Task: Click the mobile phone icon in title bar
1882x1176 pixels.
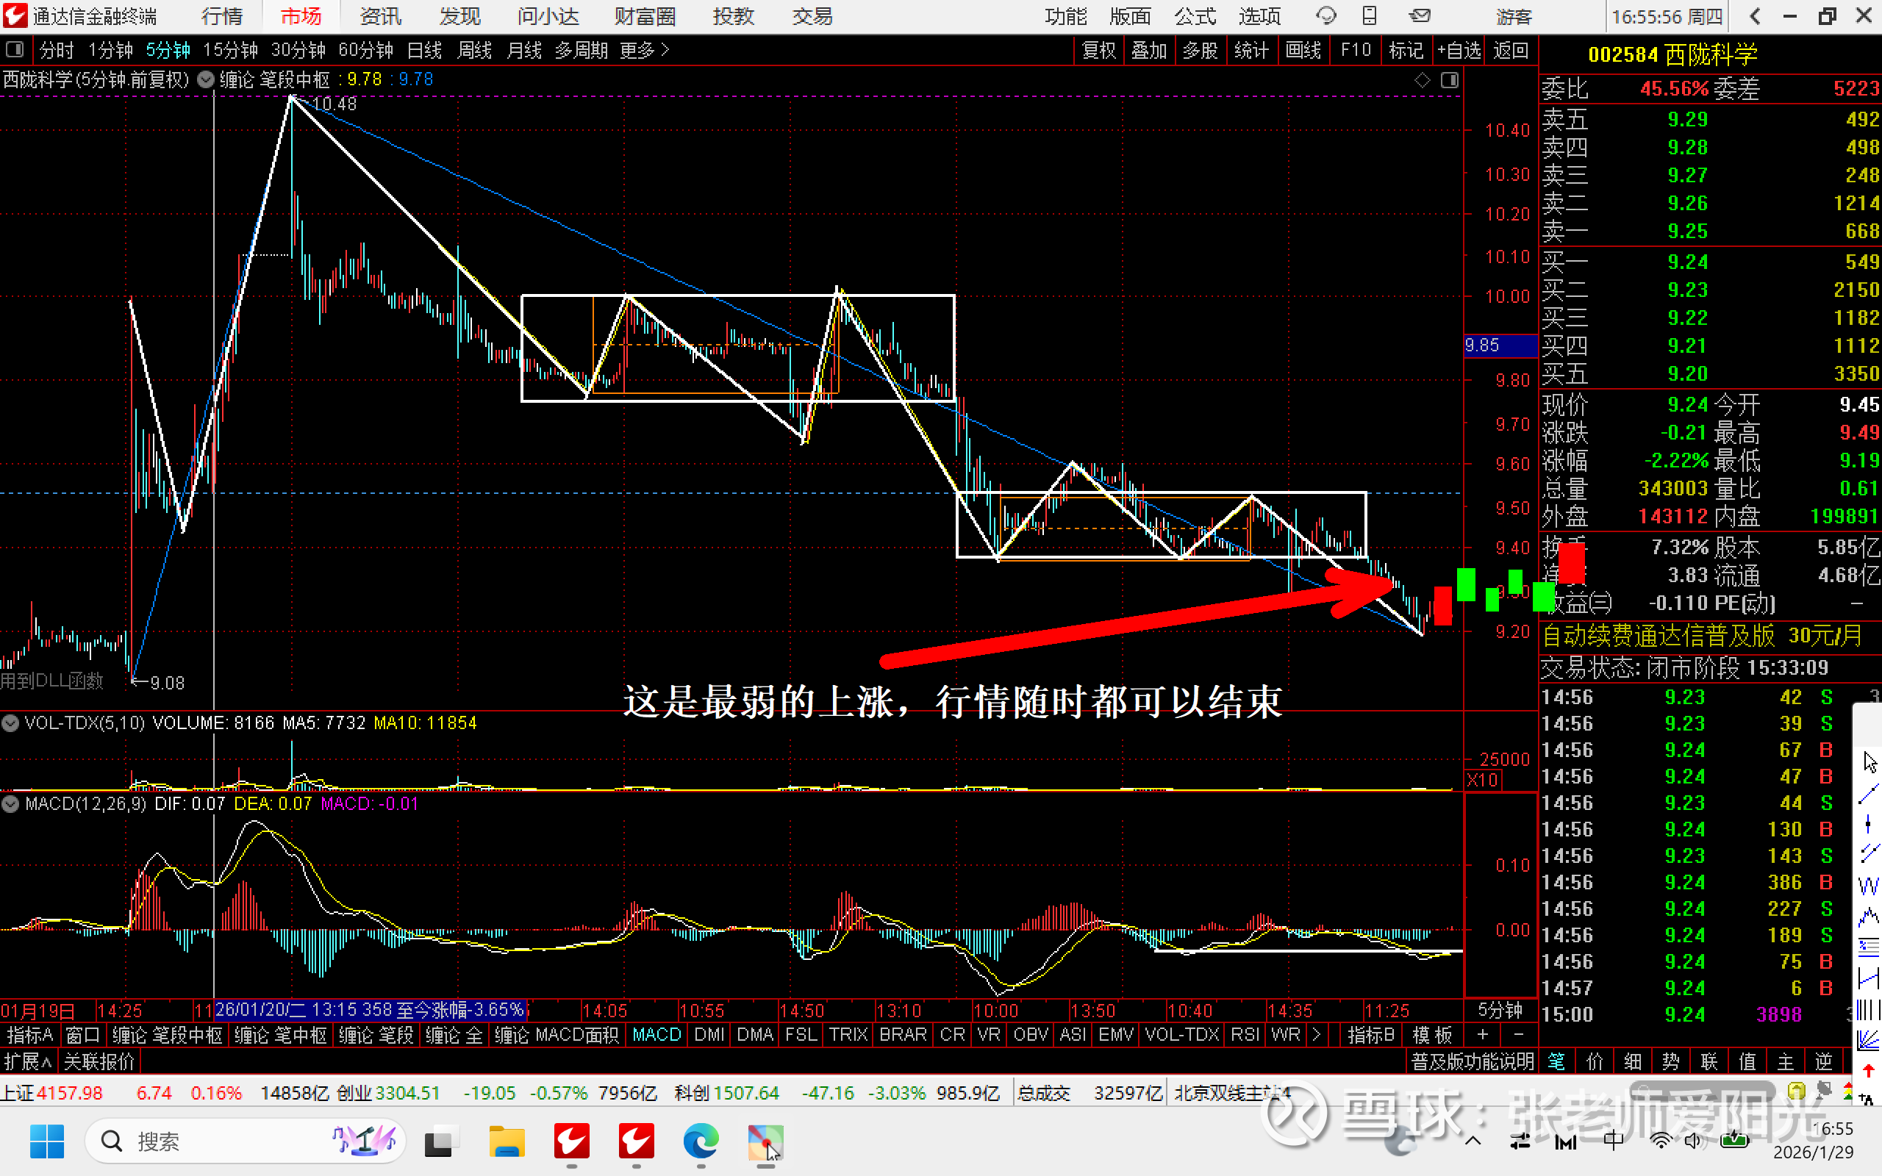Action: pyautogui.click(x=1370, y=15)
